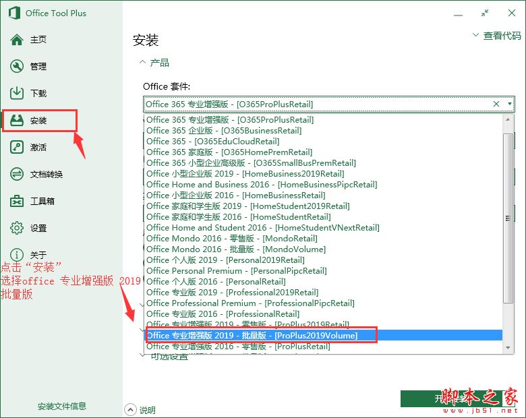This screenshot has height=418, width=526.
Task: Click the Office 套件 combo box field
Action: click(x=329, y=104)
